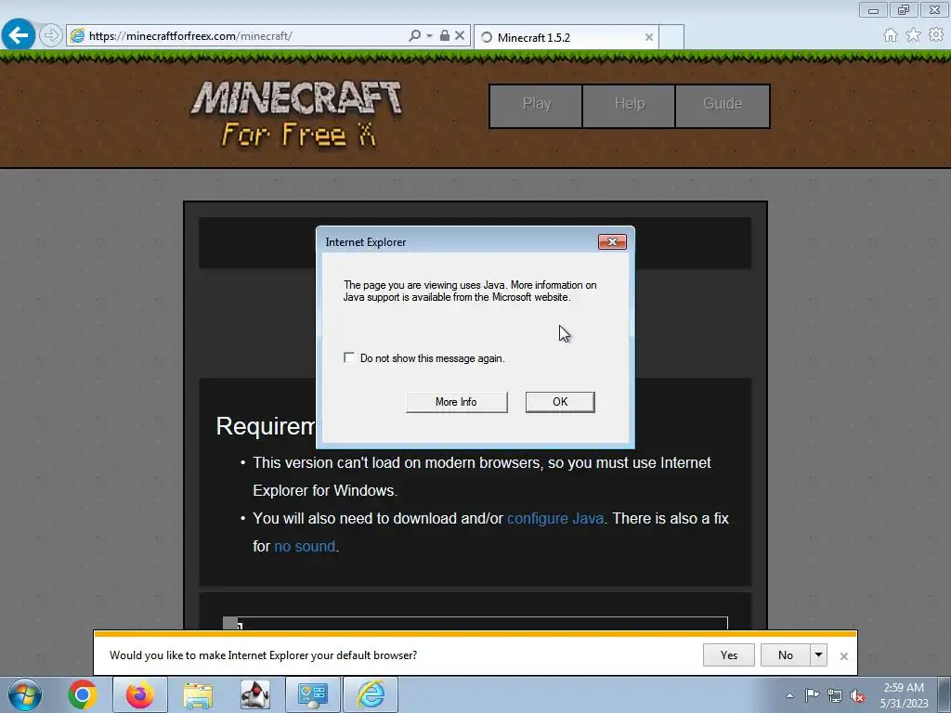Open the Action Center flag icon
This screenshot has width=951, height=713.
812,694
